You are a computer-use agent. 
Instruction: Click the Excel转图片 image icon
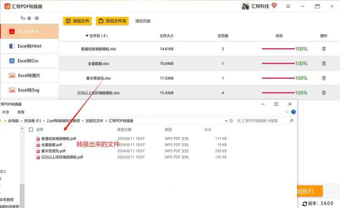coord(12,75)
